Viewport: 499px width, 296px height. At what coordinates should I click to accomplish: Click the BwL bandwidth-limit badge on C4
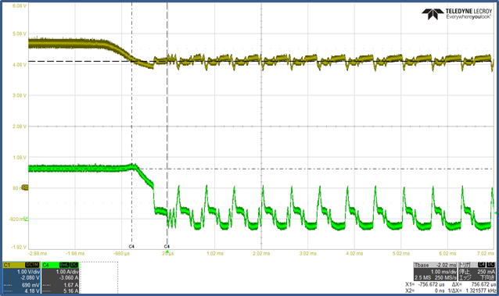point(64,265)
